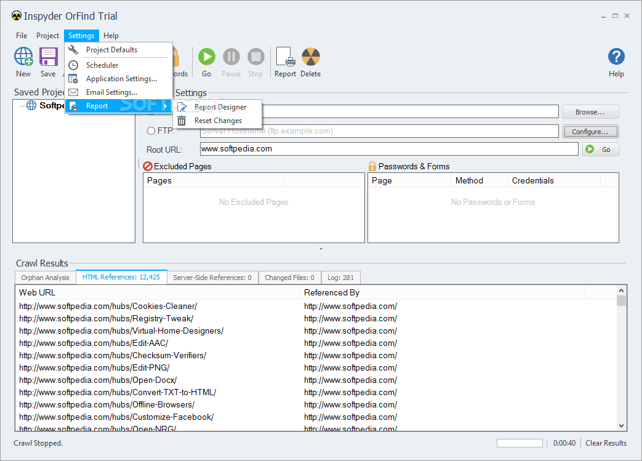Switch to Log: 281 tab
Screen dimensions: 642x461
(x=340, y=278)
